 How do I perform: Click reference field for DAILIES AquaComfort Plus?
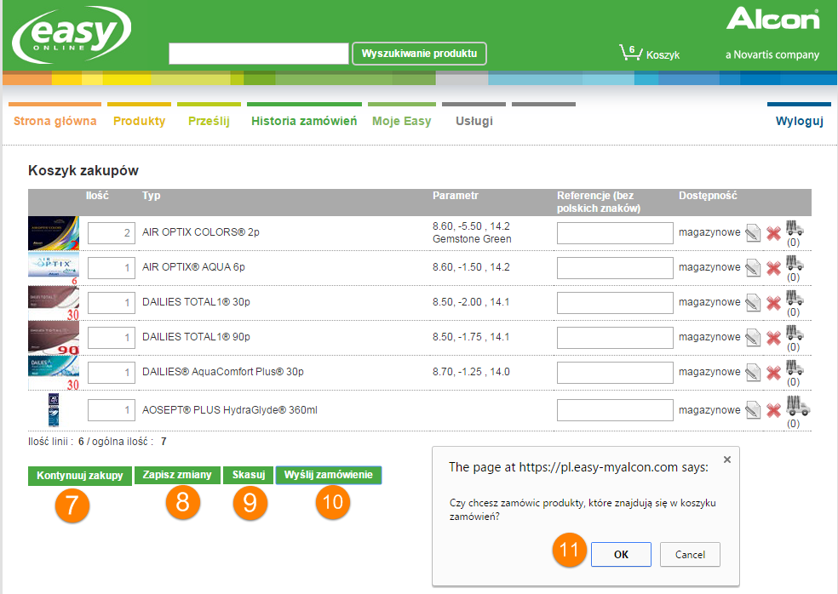tap(615, 373)
